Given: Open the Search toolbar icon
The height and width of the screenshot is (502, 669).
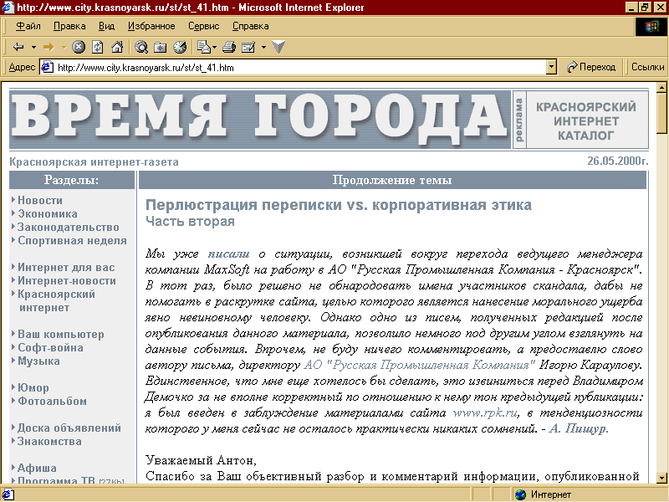Looking at the screenshot, I should coord(141,47).
